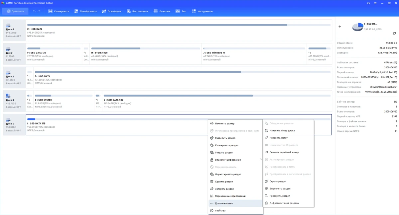Choose Создать раздел from context menu

tap(235, 153)
